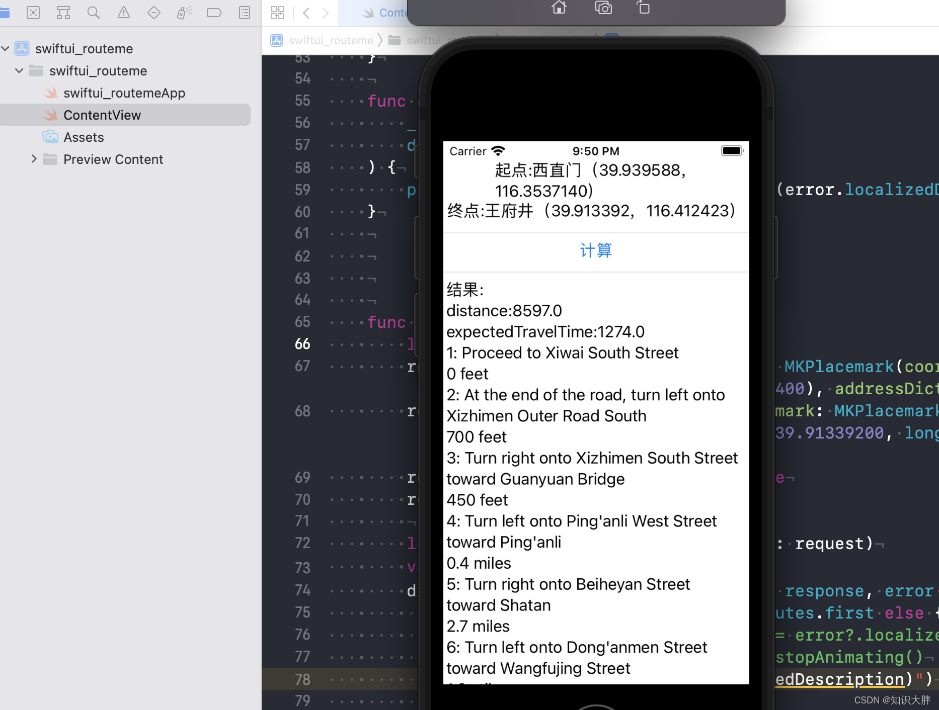Show the Issue navigator warning triangle
Image resolution: width=939 pixels, height=710 pixels.
click(x=124, y=13)
